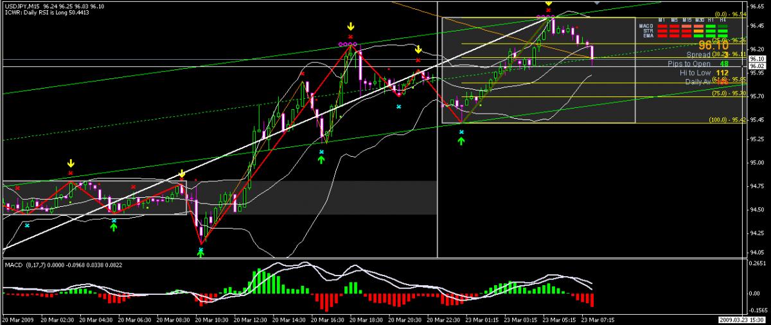The height and width of the screenshot is (325, 771).
Task: Click the MACD M1 red signal cell
Action: tap(662, 26)
